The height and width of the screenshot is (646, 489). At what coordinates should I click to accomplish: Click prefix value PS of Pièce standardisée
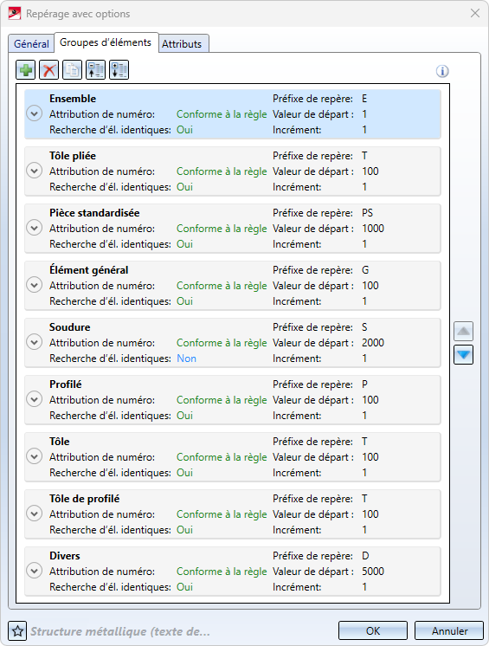(x=367, y=213)
